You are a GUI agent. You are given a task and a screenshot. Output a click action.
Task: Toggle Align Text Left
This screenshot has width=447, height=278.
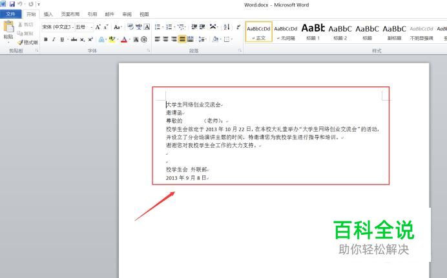tap(158, 39)
